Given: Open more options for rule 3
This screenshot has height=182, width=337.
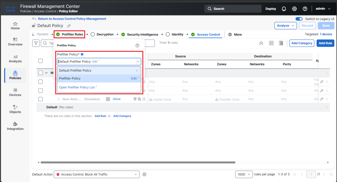Looking at the screenshot, I should [x=327, y=99].
